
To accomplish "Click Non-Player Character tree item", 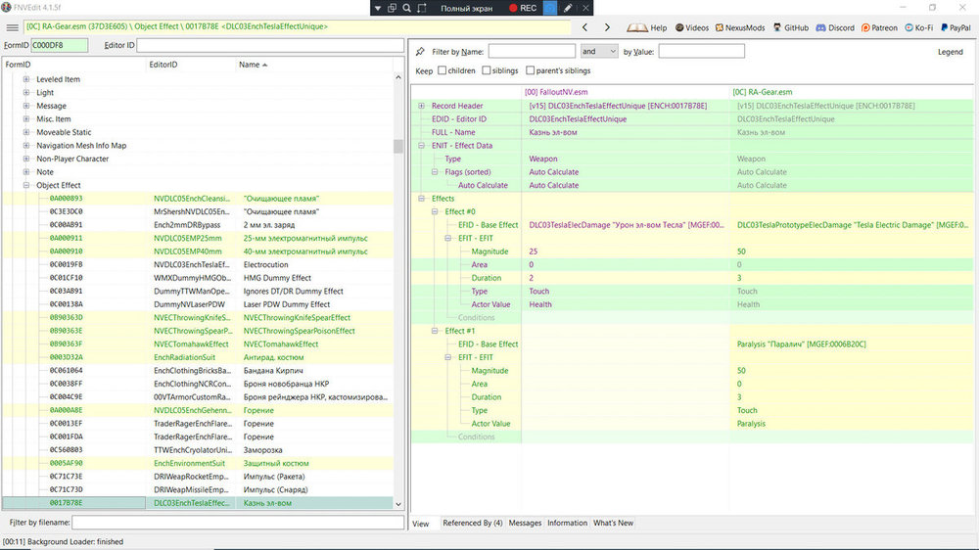I will point(72,159).
